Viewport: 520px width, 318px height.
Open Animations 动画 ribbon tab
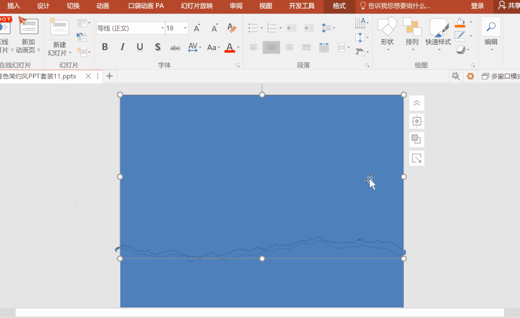[x=103, y=6]
